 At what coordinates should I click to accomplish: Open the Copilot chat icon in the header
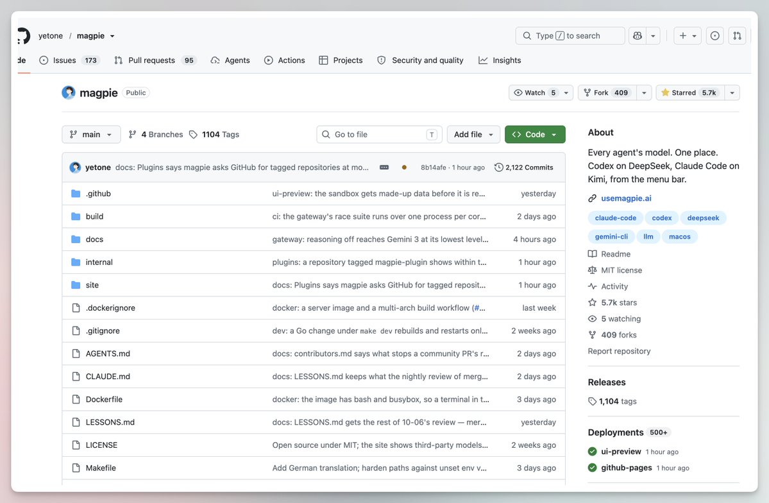[x=638, y=36]
